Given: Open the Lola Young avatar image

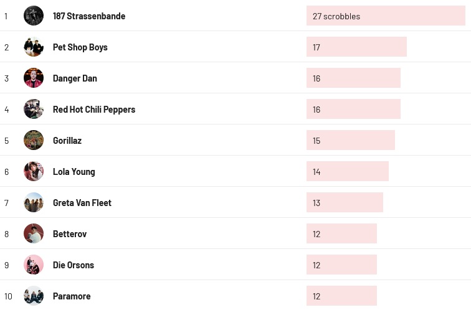Looking at the screenshot, I should tap(34, 171).
